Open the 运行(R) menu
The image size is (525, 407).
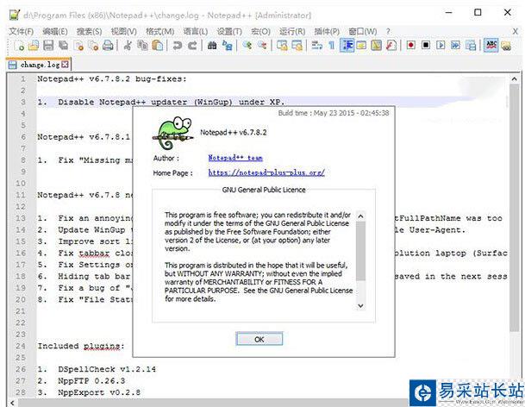click(x=292, y=32)
